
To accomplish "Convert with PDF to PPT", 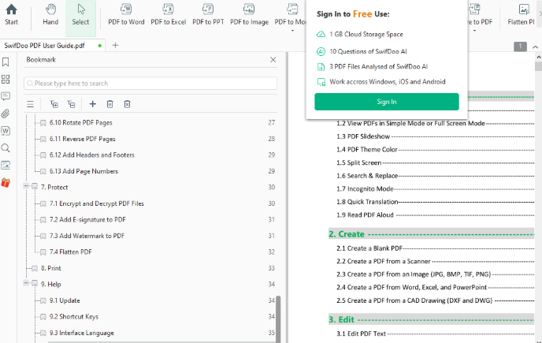I will click(208, 15).
